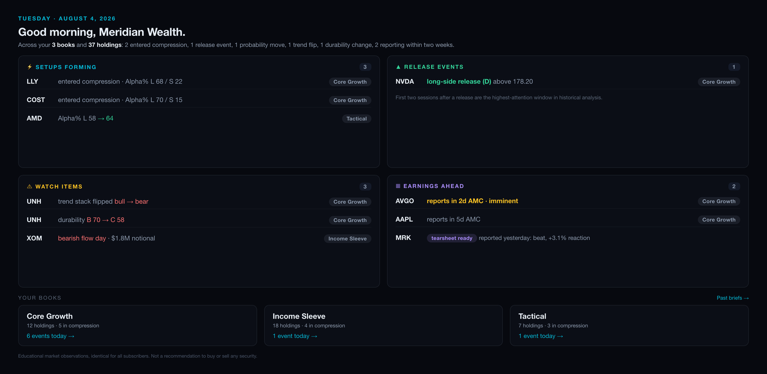Click the Earnings Ahead section heading

pyautogui.click(x=434, y=186)
